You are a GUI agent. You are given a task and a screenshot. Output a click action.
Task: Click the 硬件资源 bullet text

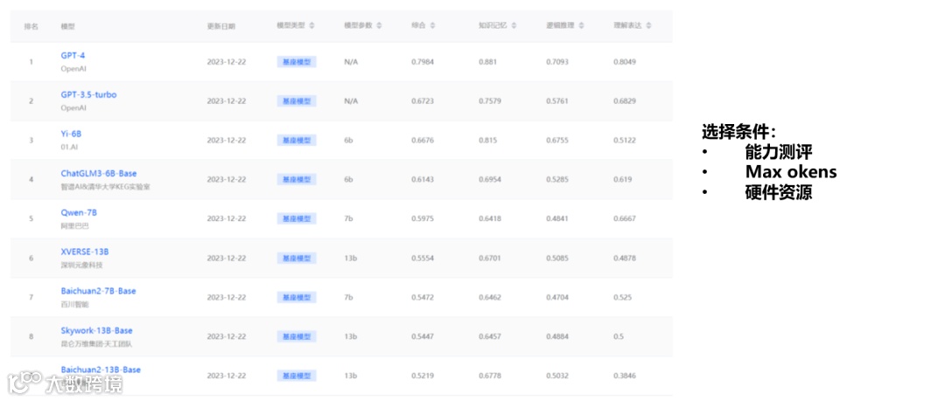[x=778, y=192]
